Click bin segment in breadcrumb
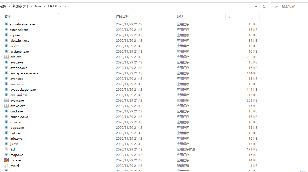The height and width of the screenshot is (172, 308). pos(66,6)
